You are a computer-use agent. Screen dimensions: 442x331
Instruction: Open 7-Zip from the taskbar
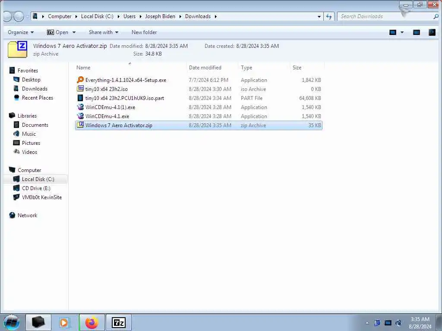[x=118, y=322]
